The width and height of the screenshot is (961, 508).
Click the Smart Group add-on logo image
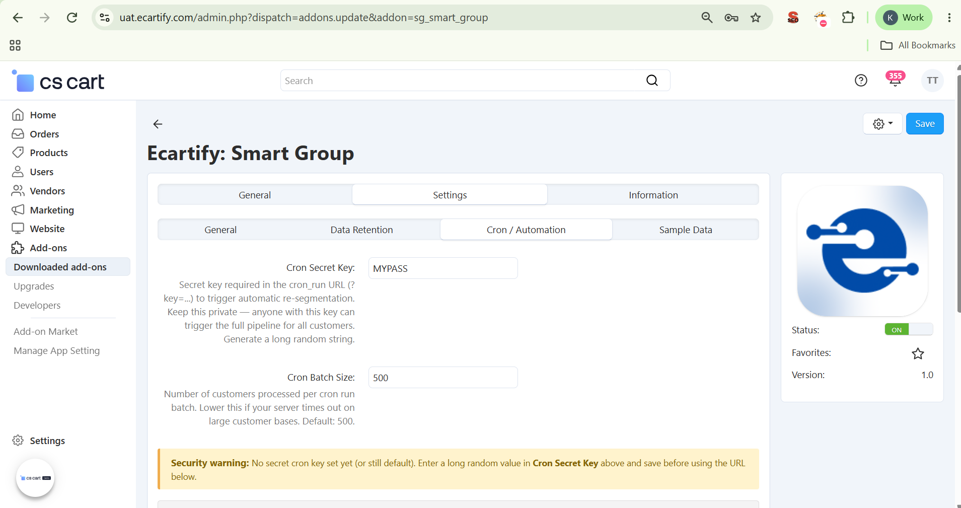point(862,251)
